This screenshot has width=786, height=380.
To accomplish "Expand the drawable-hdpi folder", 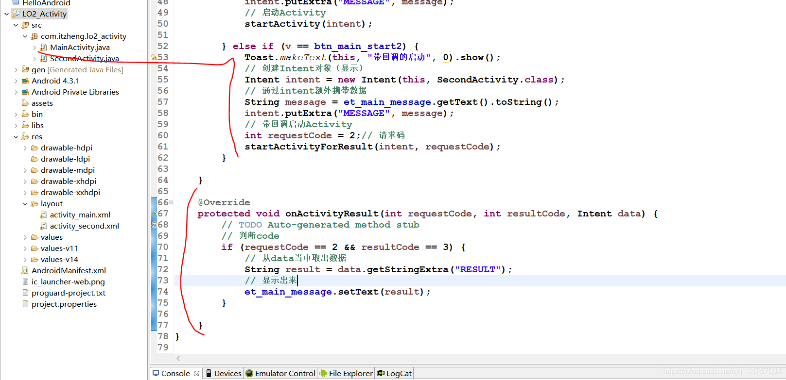I will 25,148.
